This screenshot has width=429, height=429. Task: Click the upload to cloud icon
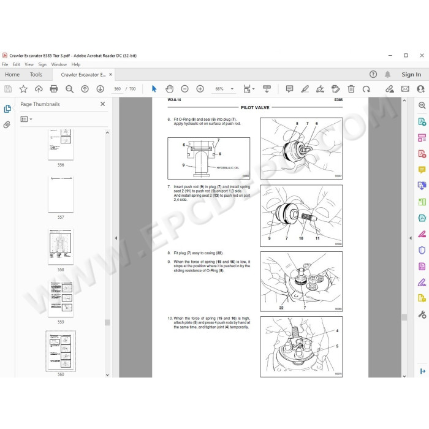coord(39,89)
